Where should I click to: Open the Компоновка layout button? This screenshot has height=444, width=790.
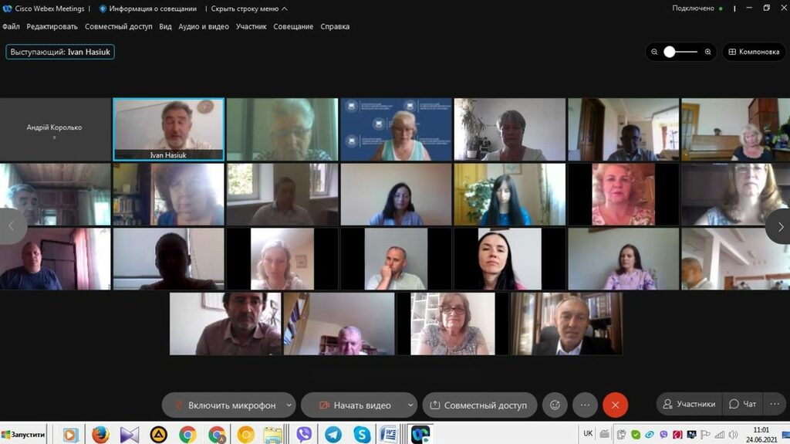754,52
